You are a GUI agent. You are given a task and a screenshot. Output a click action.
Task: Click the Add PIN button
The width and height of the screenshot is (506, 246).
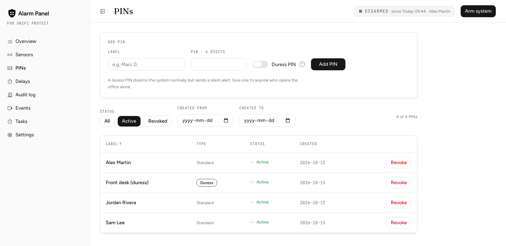328,64
